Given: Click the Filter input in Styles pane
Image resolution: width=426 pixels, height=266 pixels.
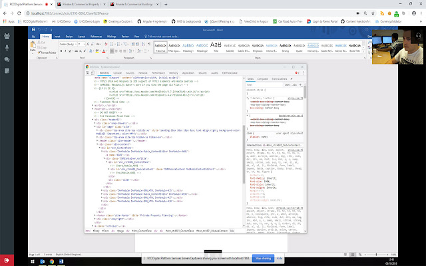Looking at the screenshot, I should pyautogui.click(x=264, y=85).
